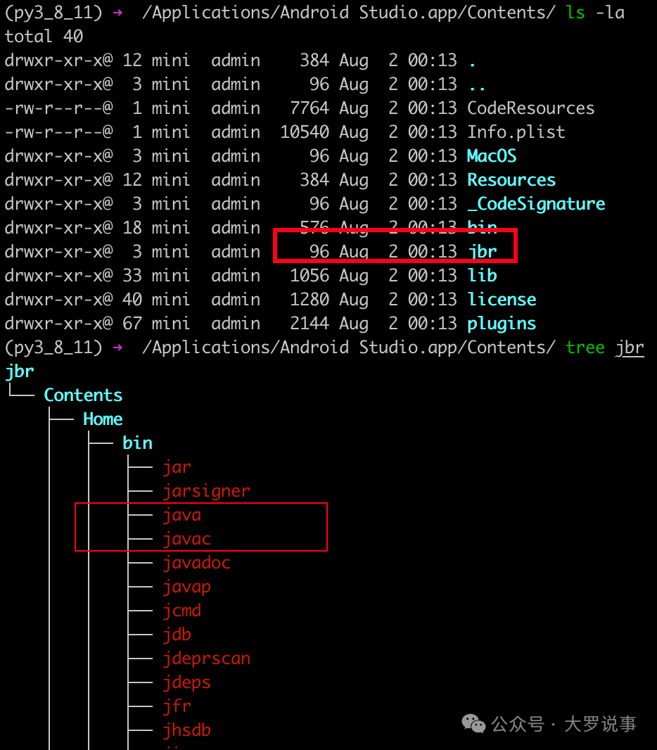
Task: Click the size value '2144' of plugins
Action: pos(310,324)
